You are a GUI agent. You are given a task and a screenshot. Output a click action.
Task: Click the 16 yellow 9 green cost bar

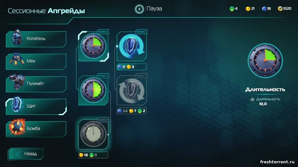pyautogui.click(x=93, y=155)
